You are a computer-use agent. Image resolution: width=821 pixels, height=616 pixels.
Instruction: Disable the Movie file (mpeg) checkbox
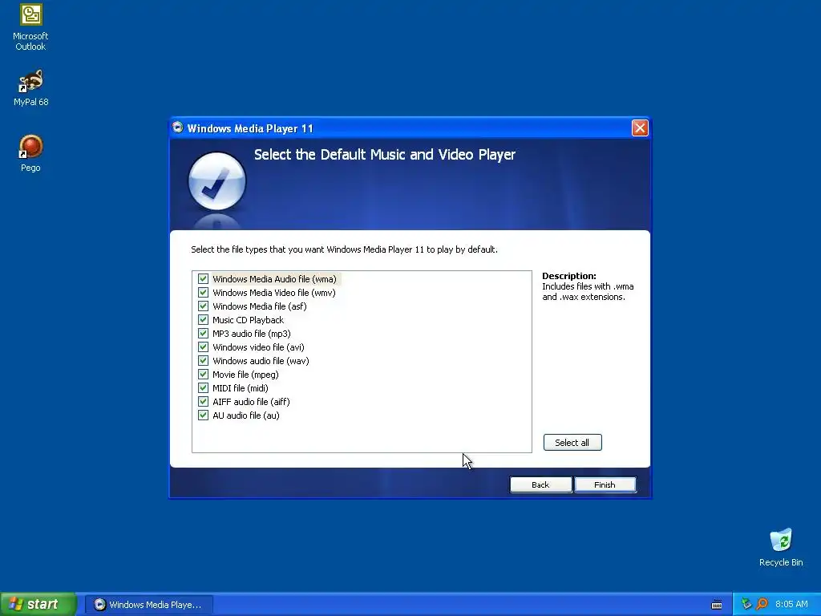pyautogui.click(x=203, y=374)
